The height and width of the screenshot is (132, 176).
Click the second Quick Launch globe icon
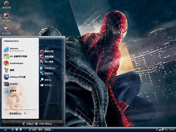17,130
